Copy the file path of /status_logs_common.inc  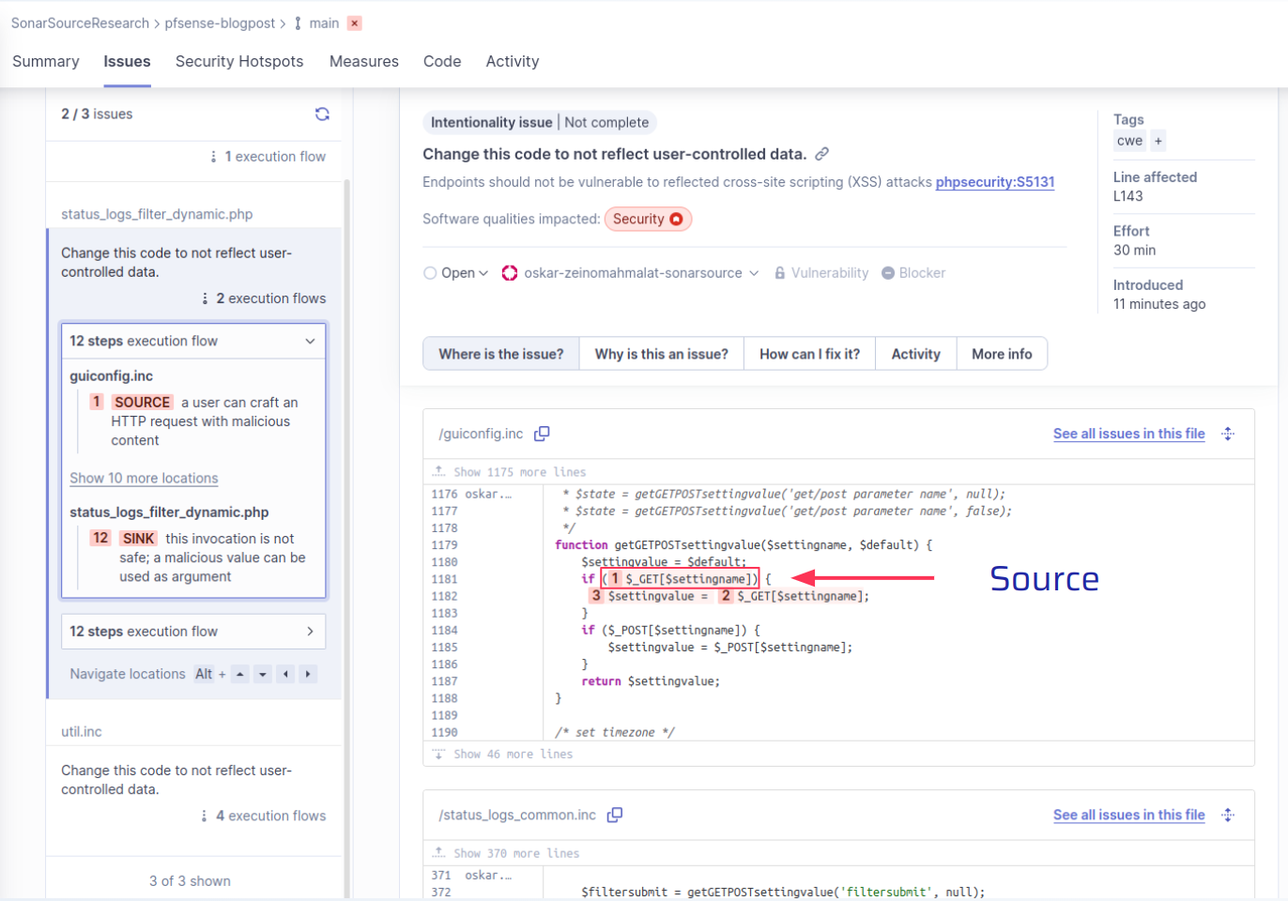point(615,815)
